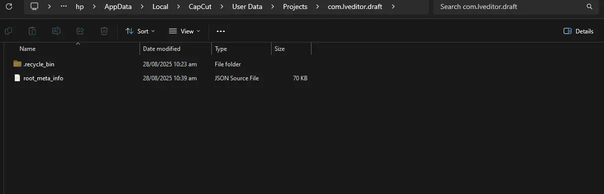Viewport: 604px width, 194px height.
Task: Open the User Data breadcrumb
Action: pos(248,6)
